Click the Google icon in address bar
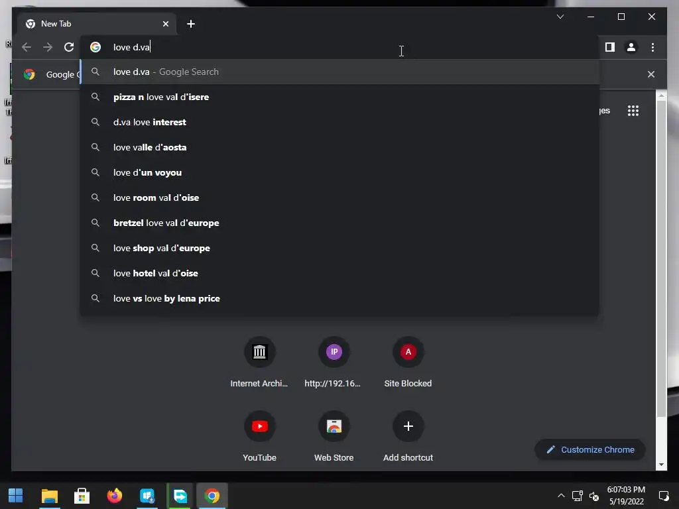The image size is (679, 509). (x=95, y=47)
